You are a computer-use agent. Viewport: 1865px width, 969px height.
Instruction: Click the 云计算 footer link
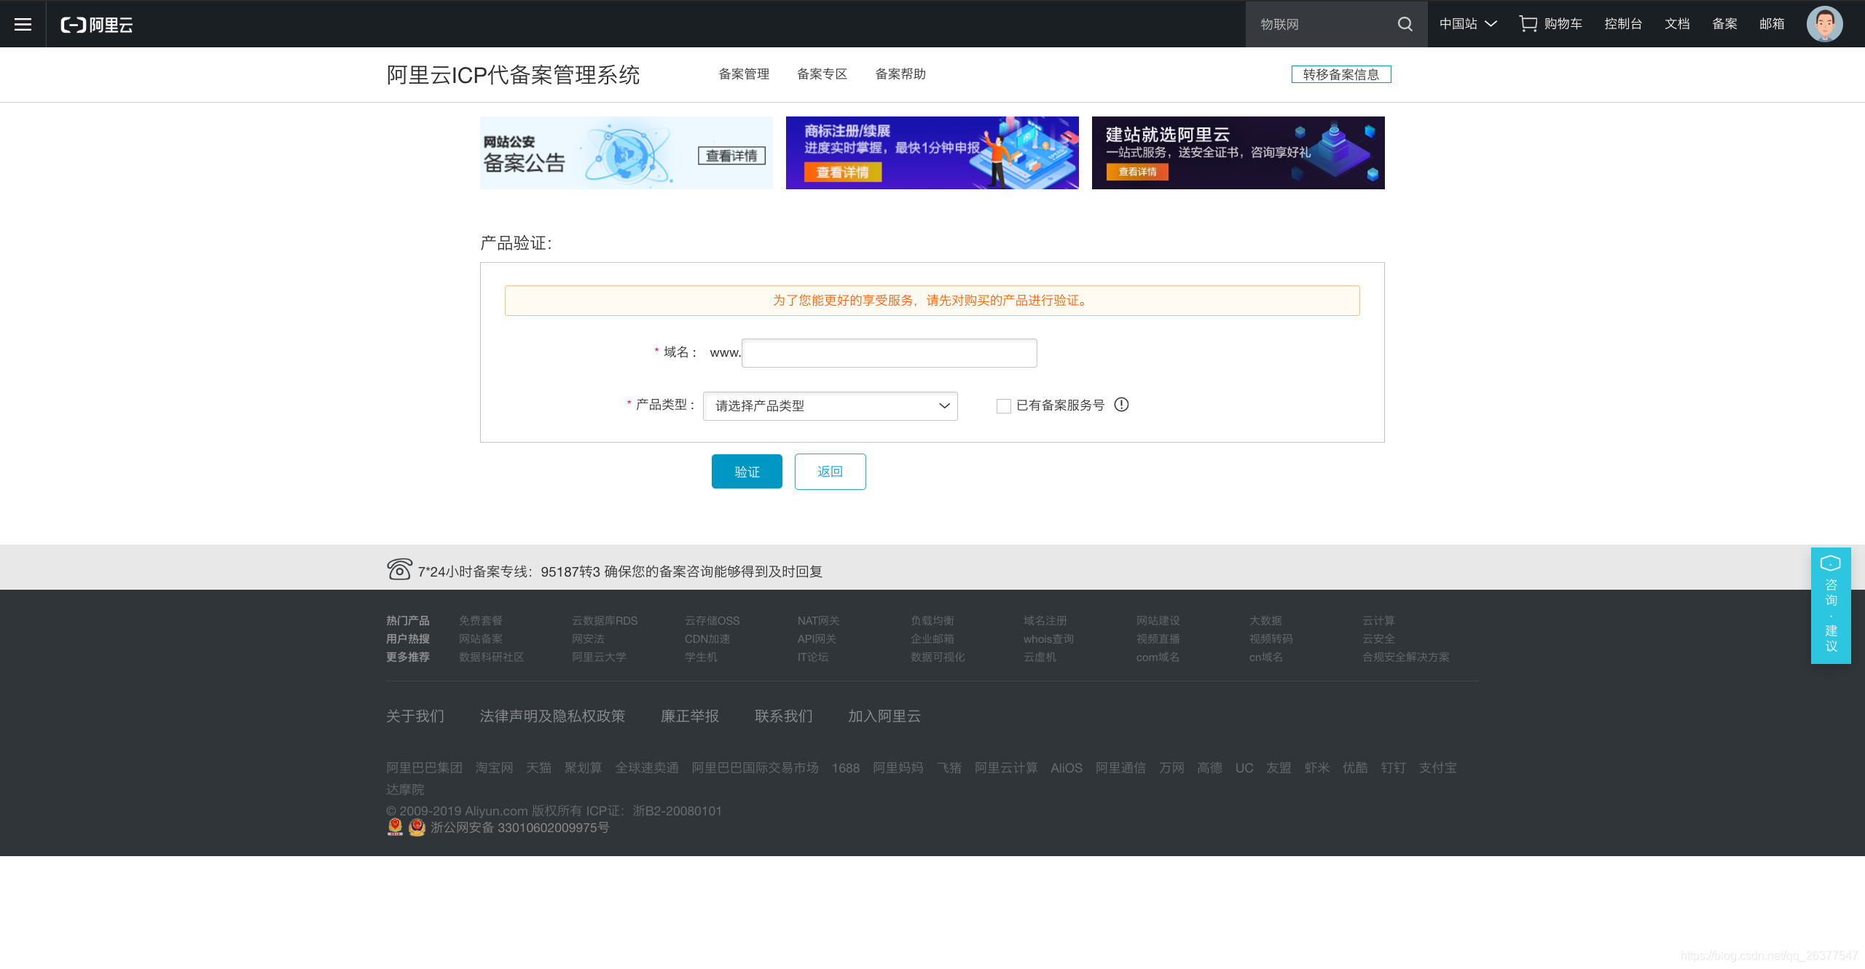pyautogui.click(x=1378, y=620)
